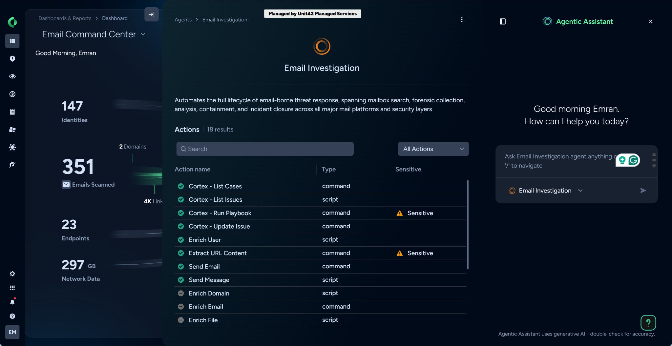Expand the Email Command Center dropdown
This screenshot has height=346, width=672.
point(143,34)
